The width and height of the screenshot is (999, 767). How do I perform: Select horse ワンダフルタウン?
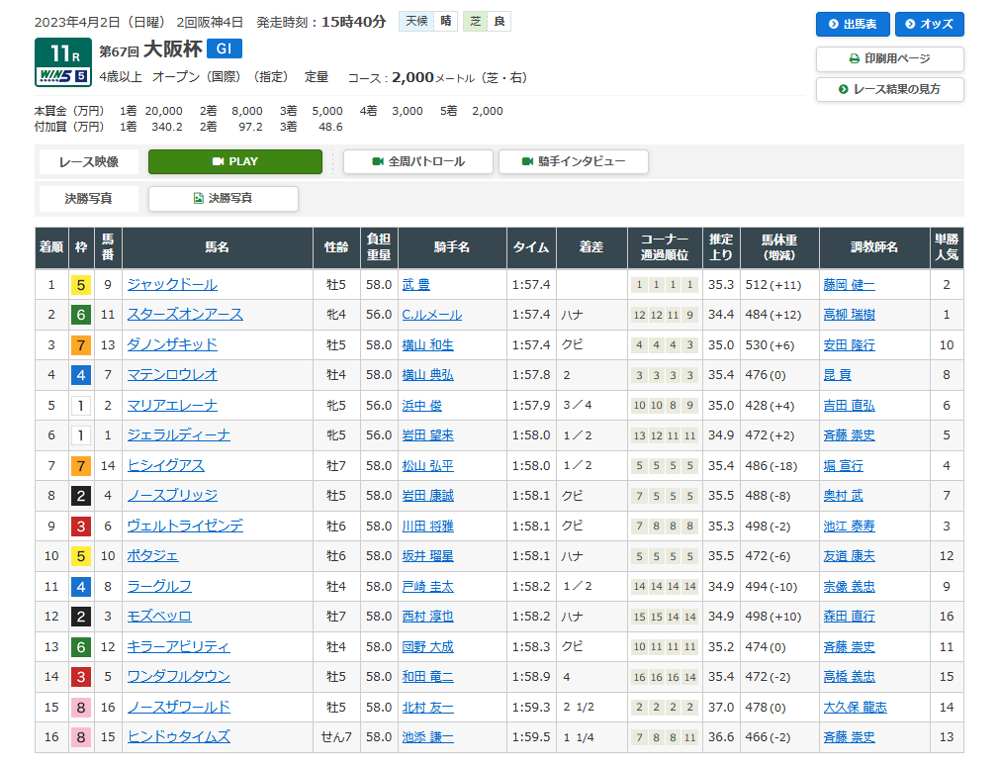pos(178,677)
